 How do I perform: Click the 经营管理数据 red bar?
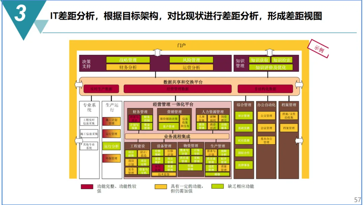tap(178, 89)
